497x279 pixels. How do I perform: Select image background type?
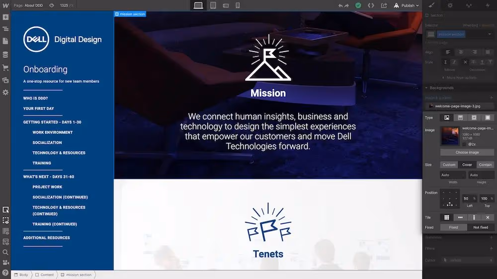coord(447,117)
